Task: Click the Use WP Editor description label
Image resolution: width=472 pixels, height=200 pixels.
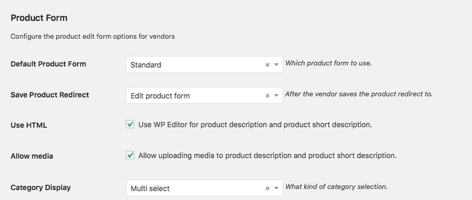Action: [x=255, y=125]
